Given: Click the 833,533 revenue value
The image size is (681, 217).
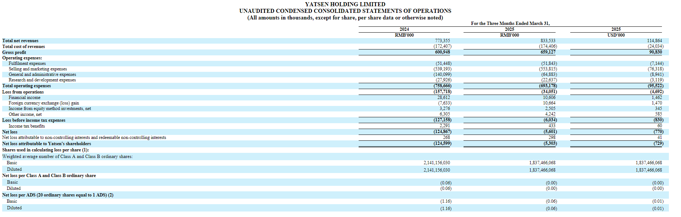Looking at the screenshot, I should pyautogui.click(x=548, y=41).
